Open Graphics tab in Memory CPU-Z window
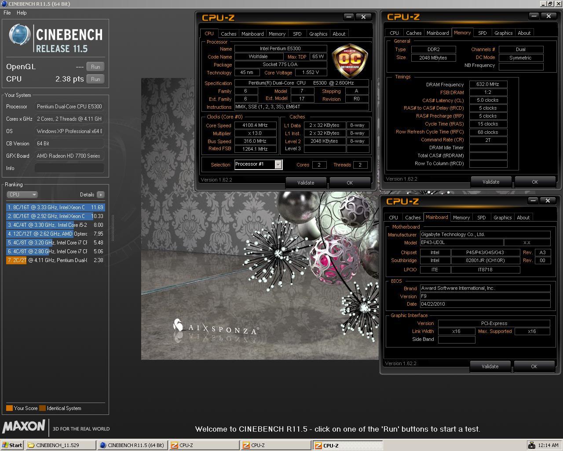Screen dimensions: 563x451 [x=503, y=33]
